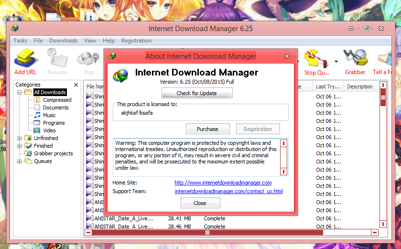
Task: Open the Support Team contact_us.html link
Action: pos(228,191)
